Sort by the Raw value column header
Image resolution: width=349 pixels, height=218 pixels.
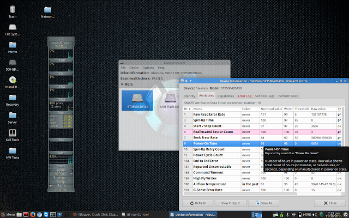pyautogui.click(x=323, y=109)
